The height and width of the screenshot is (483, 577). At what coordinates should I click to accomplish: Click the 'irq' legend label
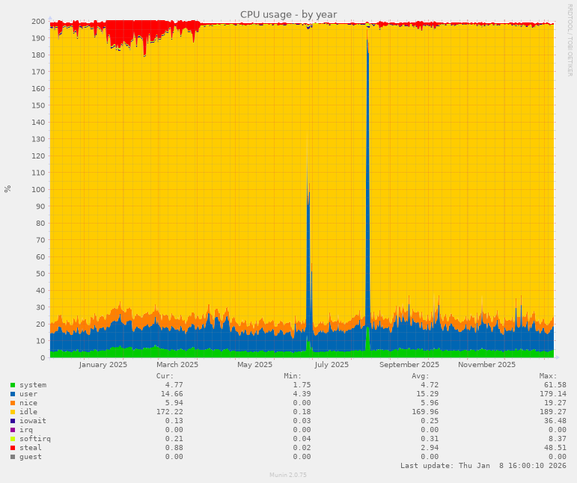point(26,430)
